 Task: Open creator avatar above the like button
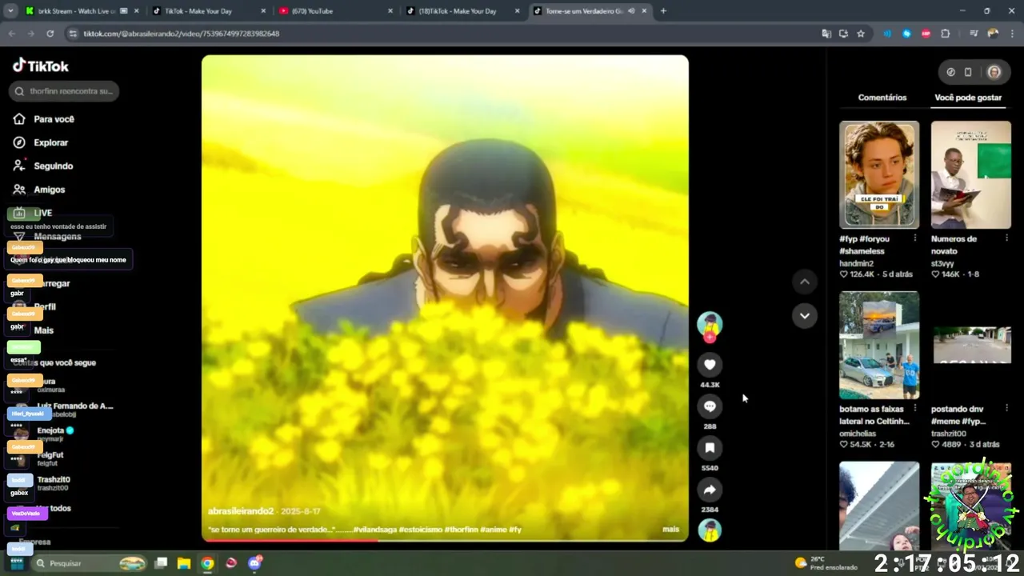coord(710,324)
